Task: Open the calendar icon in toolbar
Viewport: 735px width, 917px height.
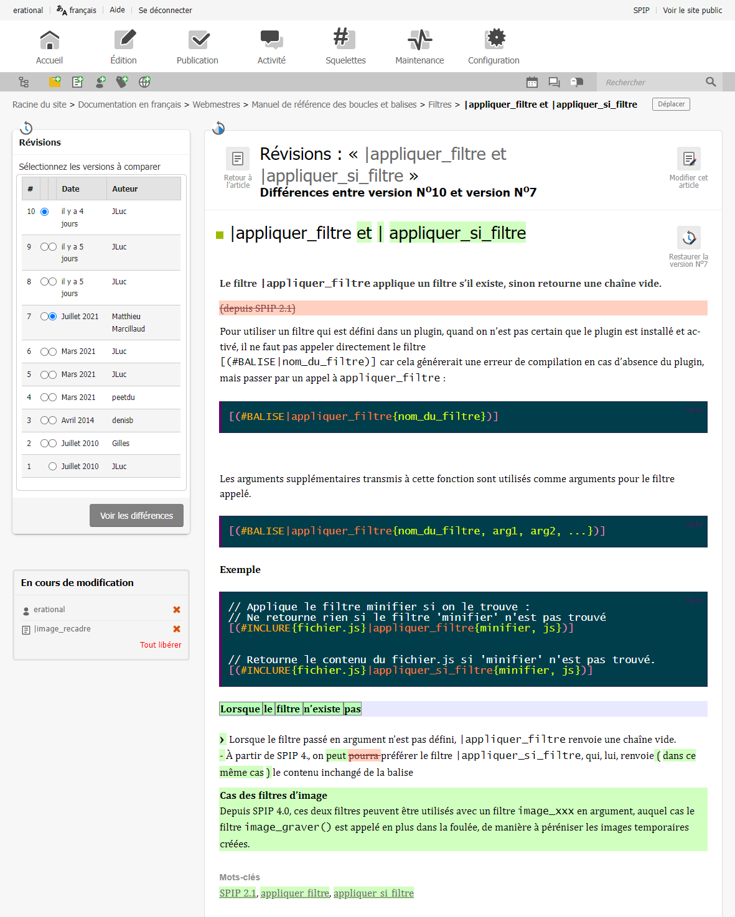Action: [x=532, y=82]
